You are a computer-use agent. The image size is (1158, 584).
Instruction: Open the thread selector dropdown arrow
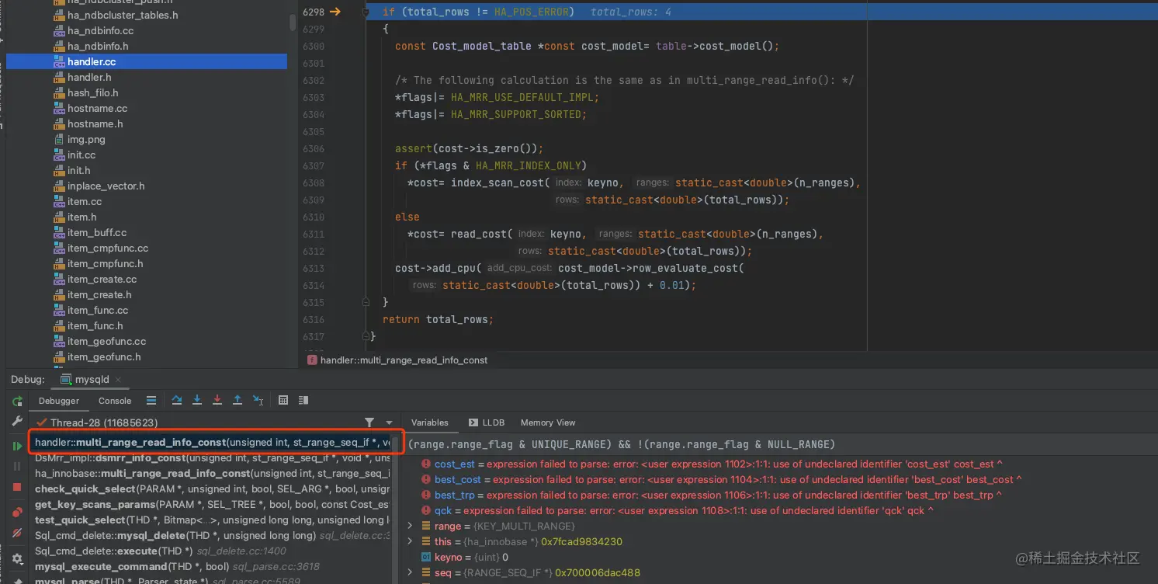point(389,422)
